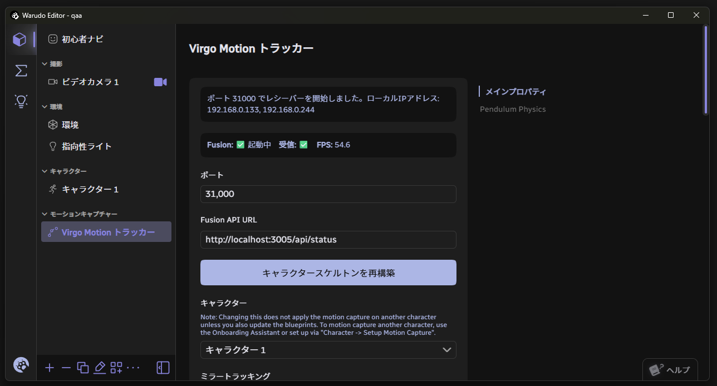
Task: Open the lightbulb tab in sidebar
Action: (x=21, y=101)
